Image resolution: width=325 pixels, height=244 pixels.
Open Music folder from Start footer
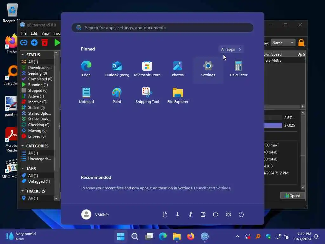click(190, 214)
